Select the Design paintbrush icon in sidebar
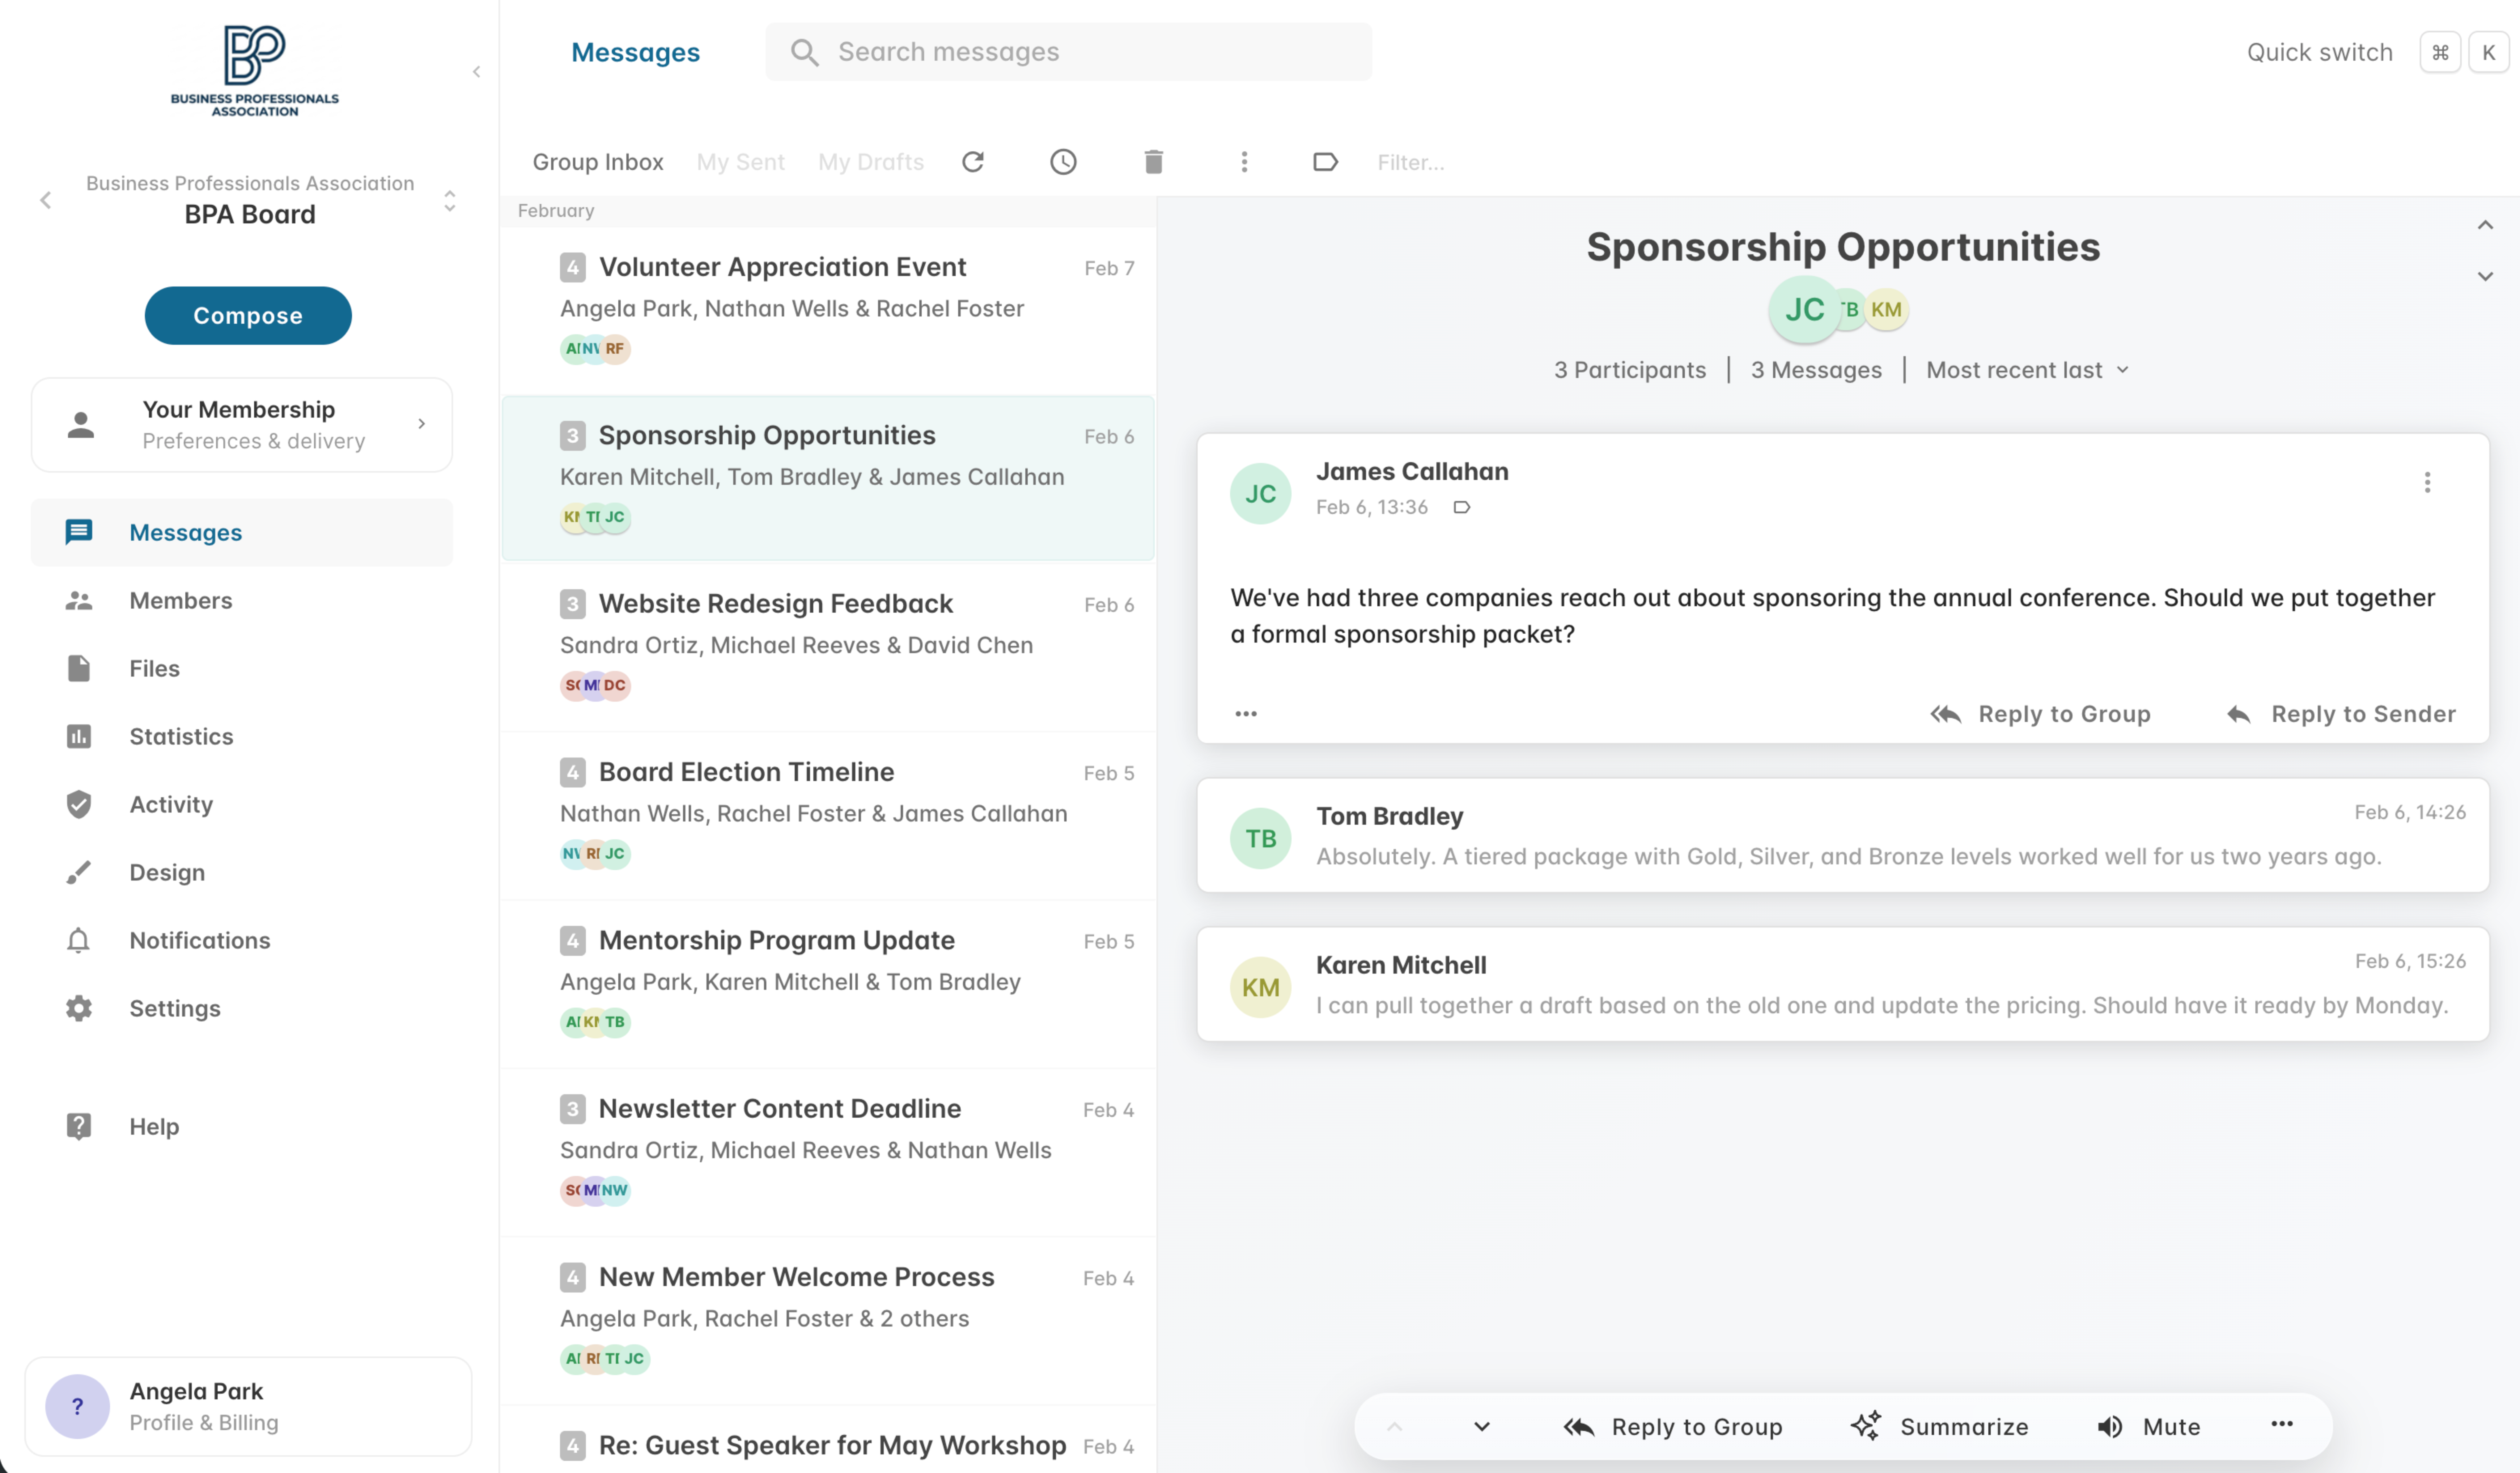The height and width of the screenshot is (1473, 2520). click(78, 872)
